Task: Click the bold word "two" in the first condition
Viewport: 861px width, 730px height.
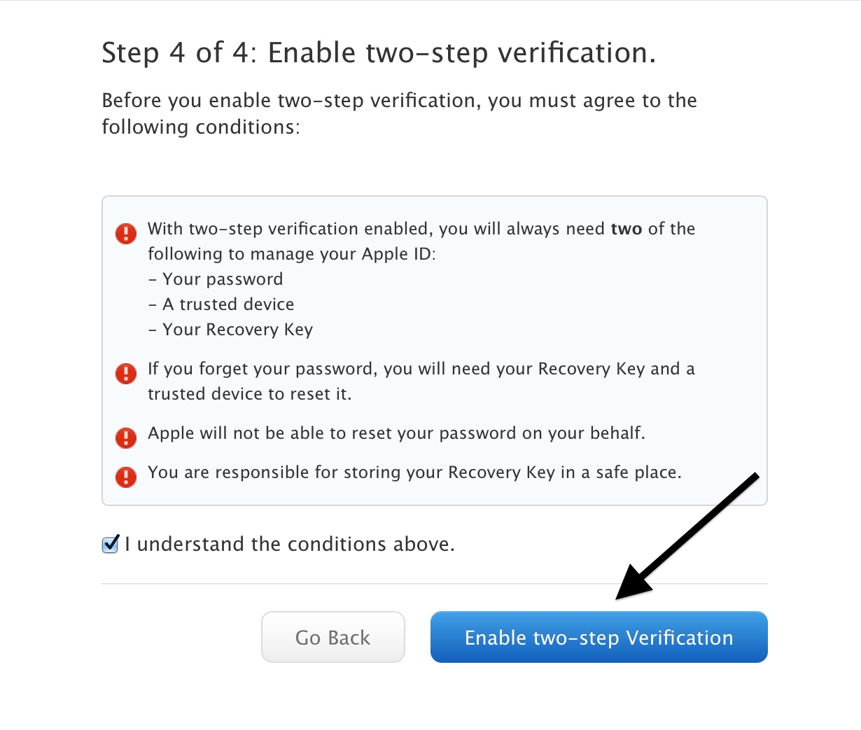Action: [x=626, y=229]
